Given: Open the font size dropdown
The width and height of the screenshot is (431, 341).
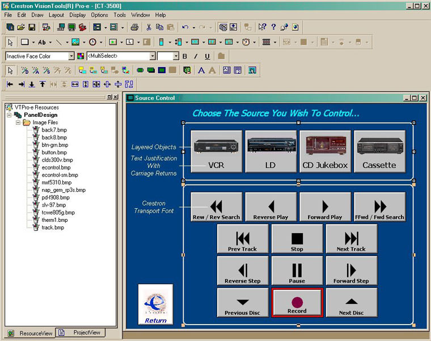Looking at the screenshot, I should [176, 56].
